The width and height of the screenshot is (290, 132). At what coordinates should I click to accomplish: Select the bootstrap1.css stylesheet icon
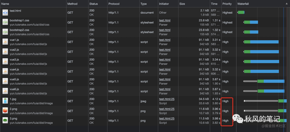[x=5, y=22]
